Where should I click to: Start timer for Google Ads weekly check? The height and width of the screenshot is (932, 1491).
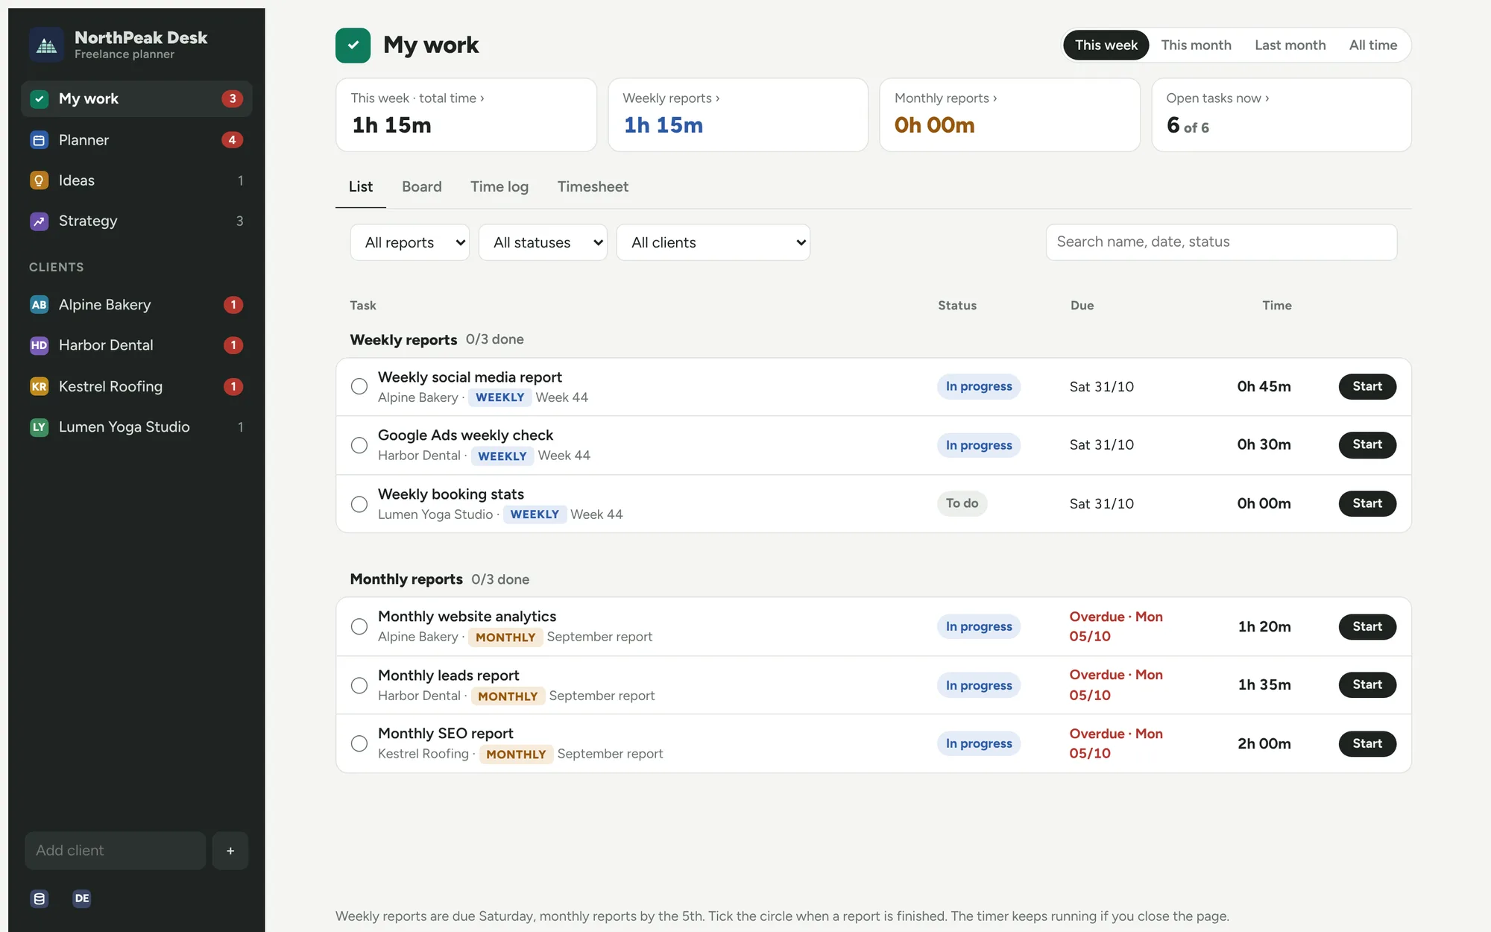click(x=1367, y=444)
